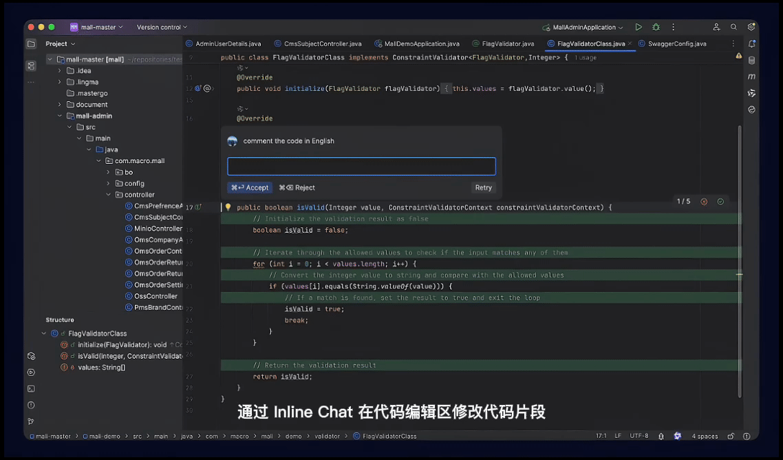Screen dimensions: 783x460
Task: Collapse the com.macro.mall package
Action: click(x=98, y=161)
